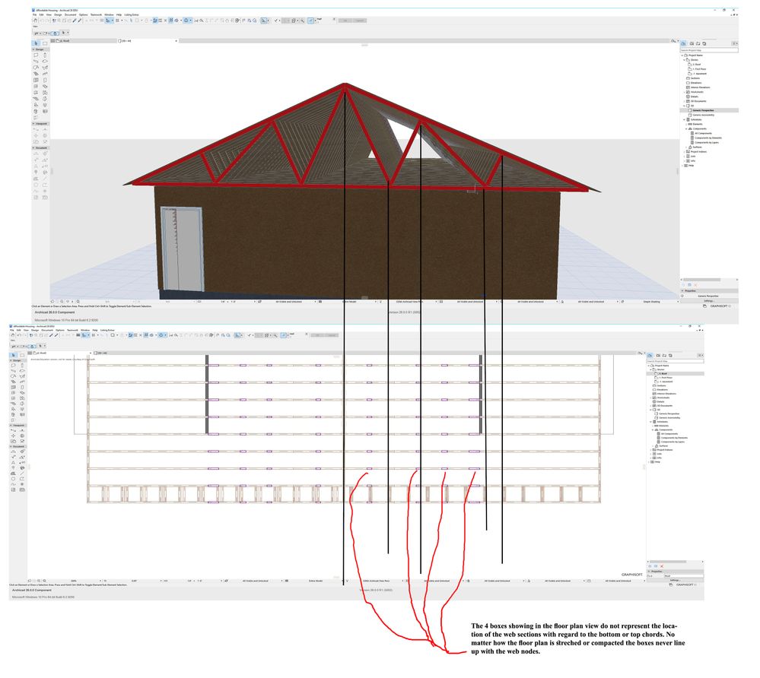
Task: Open Simple Shading dropdown in upper status bar
Action: tap(651, 302)
